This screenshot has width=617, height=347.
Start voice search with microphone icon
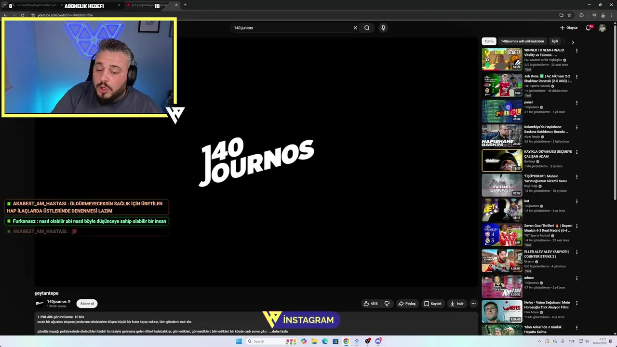pos(383,28)
